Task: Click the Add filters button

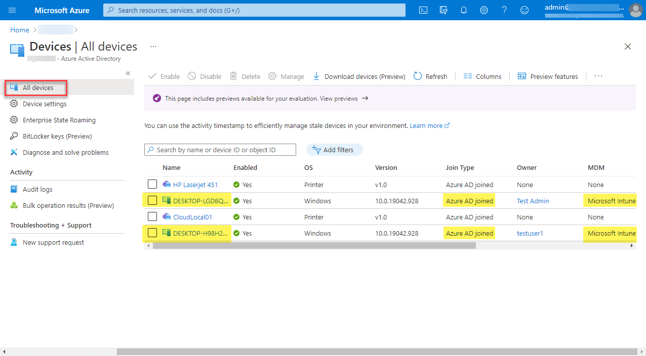Action: pos(334,150)
